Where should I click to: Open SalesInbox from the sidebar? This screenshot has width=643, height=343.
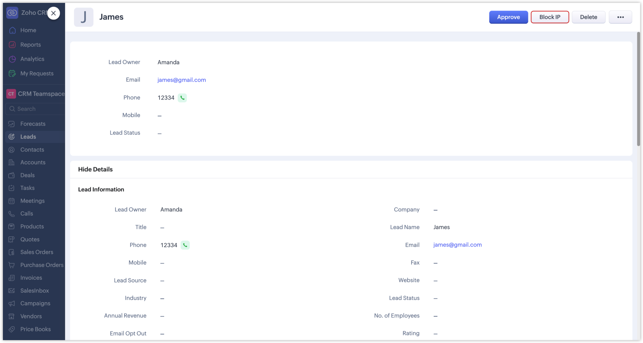click(x=35, y=290)
